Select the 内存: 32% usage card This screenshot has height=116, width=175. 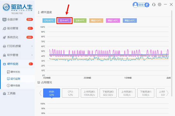[52, 93]
